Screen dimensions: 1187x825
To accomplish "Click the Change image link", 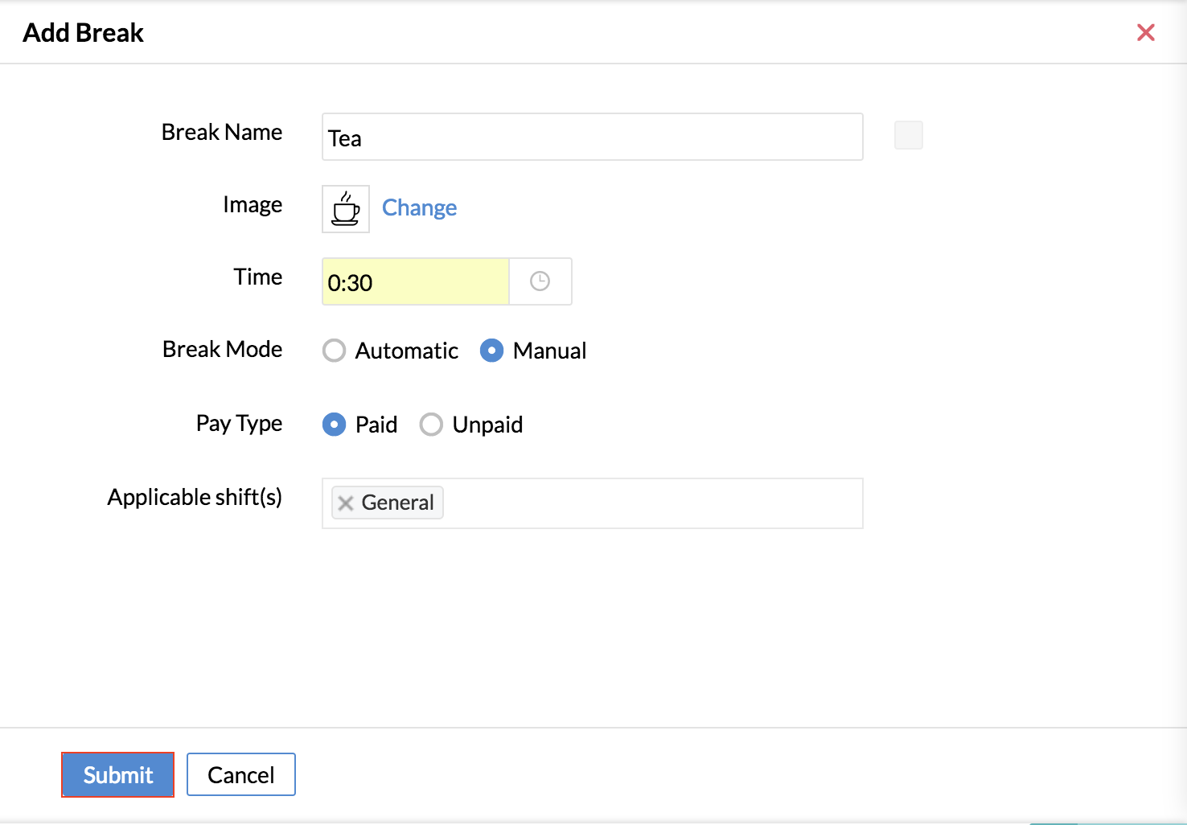I will click(x=419, y=208).
